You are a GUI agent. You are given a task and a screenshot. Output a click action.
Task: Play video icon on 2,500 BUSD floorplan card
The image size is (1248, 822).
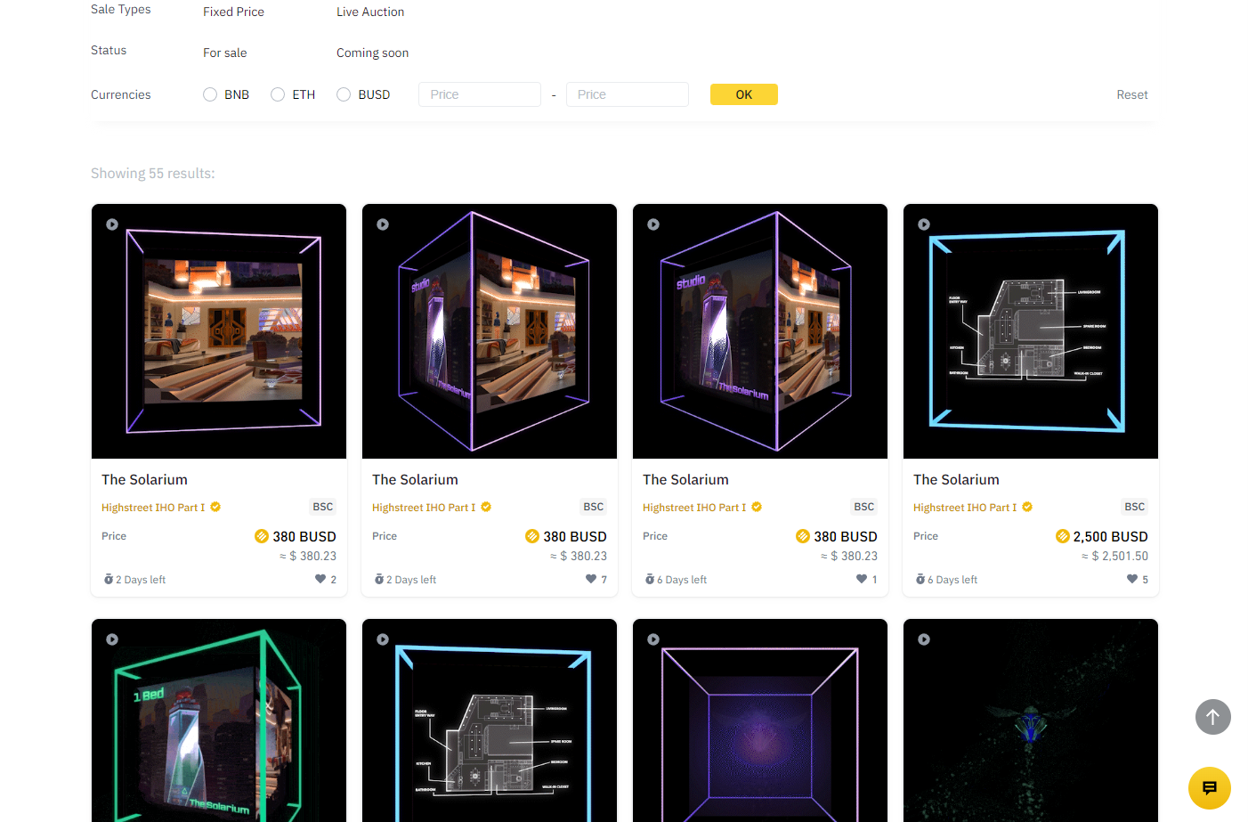click(x=924, y=224)
